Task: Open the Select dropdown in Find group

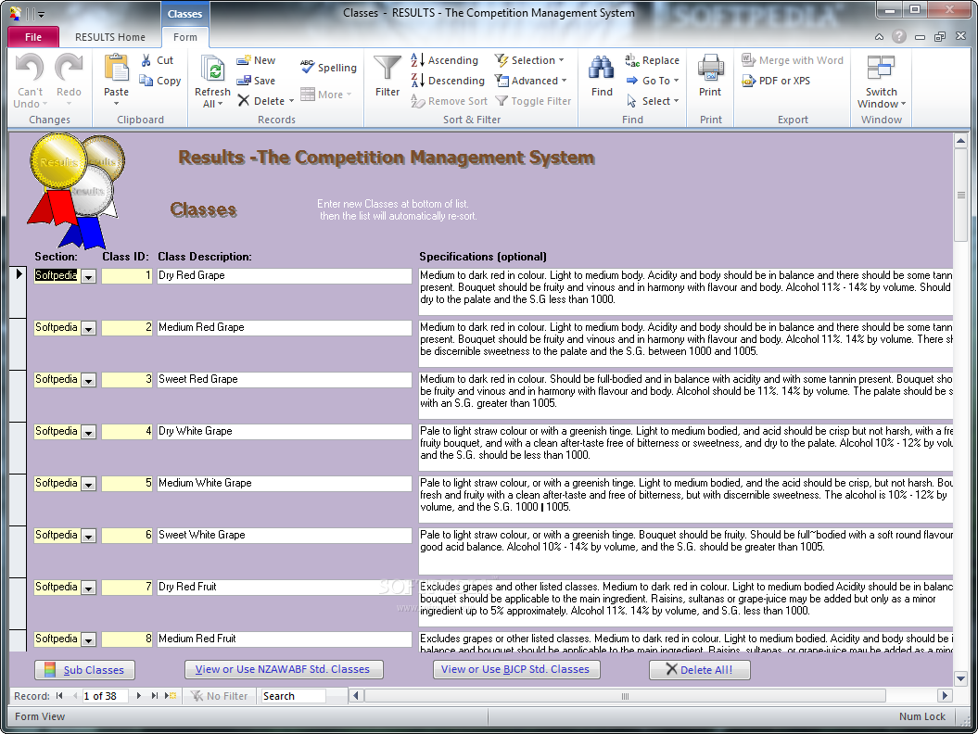Action: tap(653, 101)
